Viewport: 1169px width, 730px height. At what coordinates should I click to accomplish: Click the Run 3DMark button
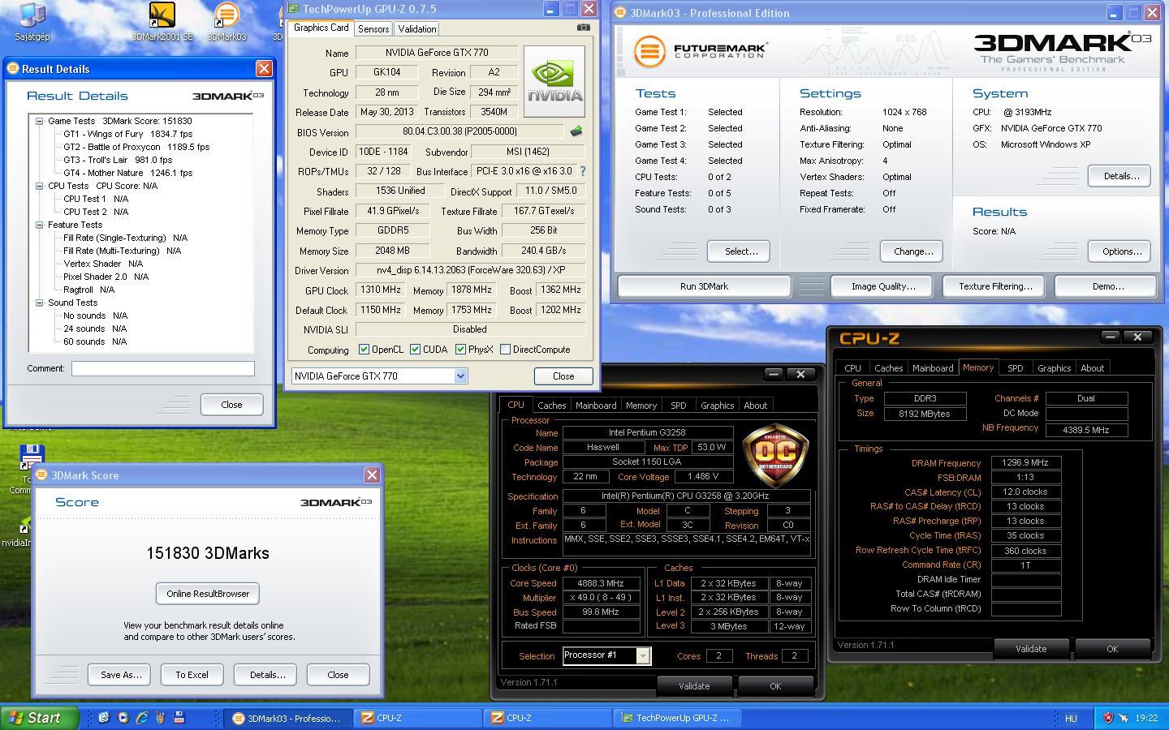click(x=704, y=286)
